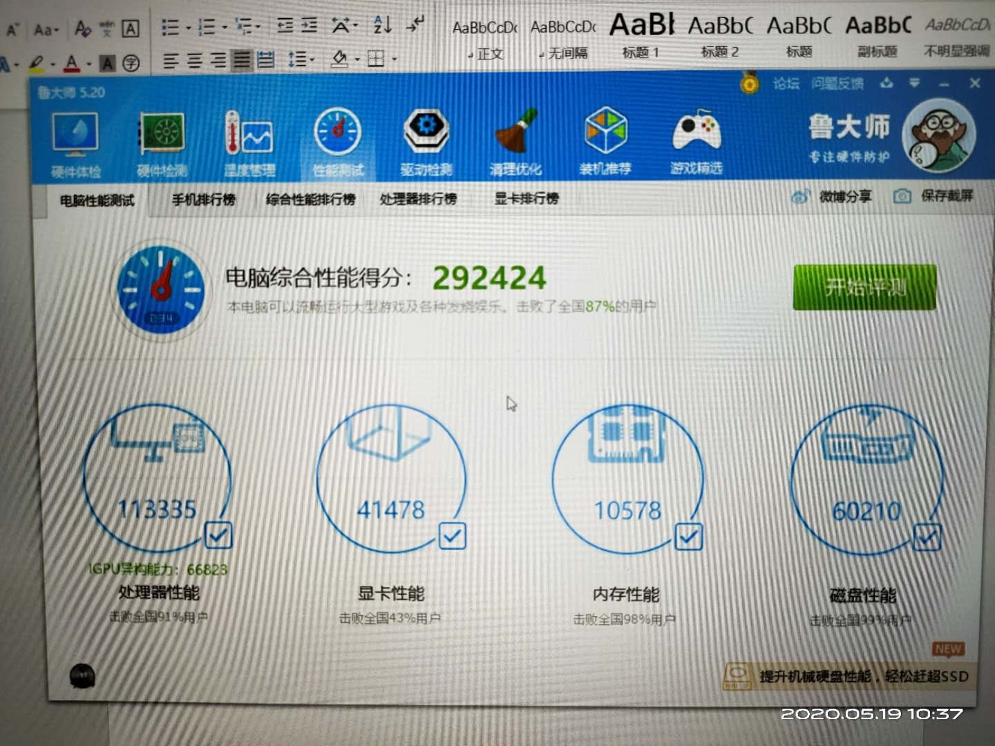Click the camera icon for saving screenshot

(x=902, y=196)
